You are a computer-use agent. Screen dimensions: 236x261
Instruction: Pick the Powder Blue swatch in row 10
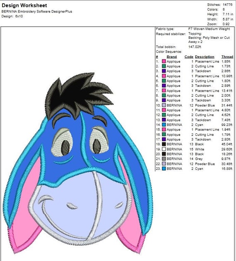click(x=164, y=105)
